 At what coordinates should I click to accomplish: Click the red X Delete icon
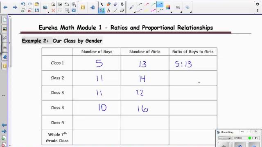[x=53, y=11]
